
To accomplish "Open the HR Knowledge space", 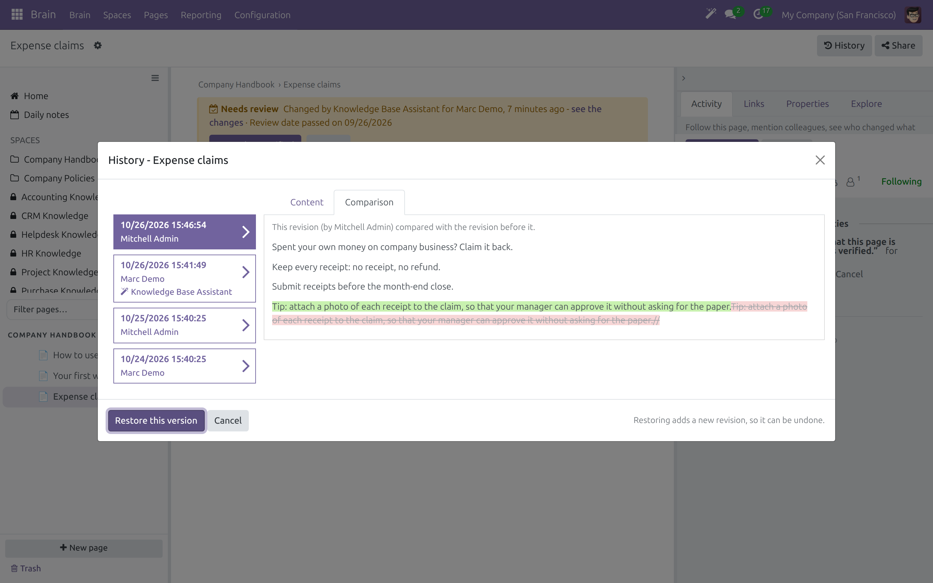I will (x=51, y=253).
